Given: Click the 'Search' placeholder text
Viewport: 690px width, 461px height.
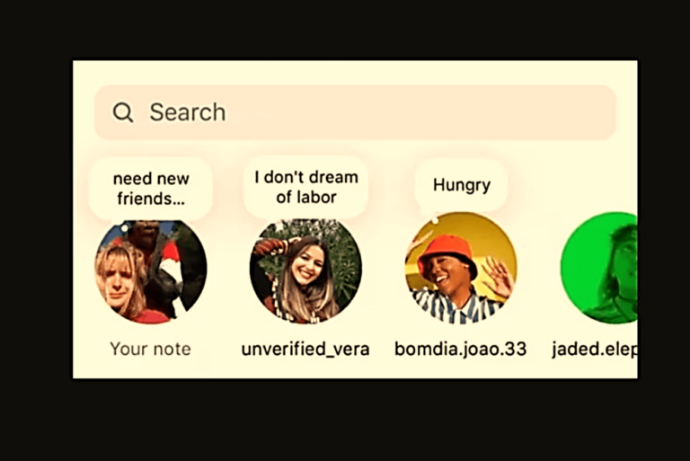Looking at the screenshot, I should point(188,112).
